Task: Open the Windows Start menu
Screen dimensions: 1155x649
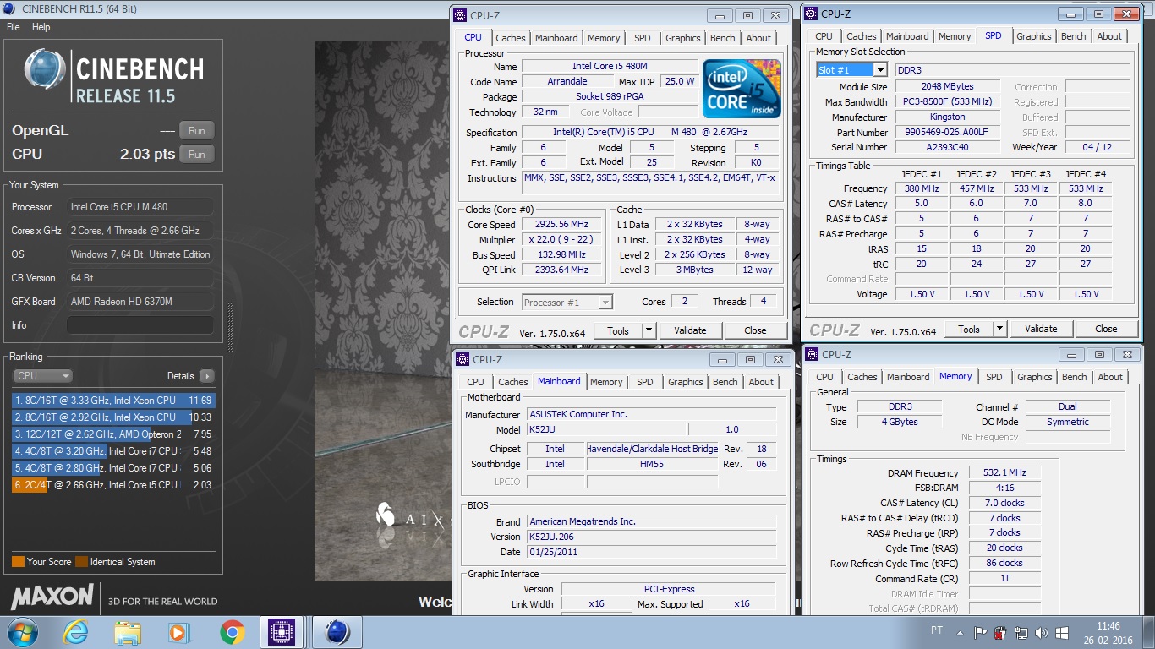Action: coord(22,632)
